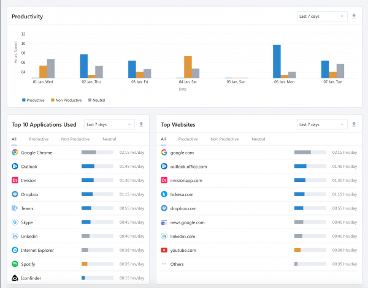This screenshot has height=288, width=368.
Task: Open Productivity Last 7 days dropdown
Action: tap(322, 17)
